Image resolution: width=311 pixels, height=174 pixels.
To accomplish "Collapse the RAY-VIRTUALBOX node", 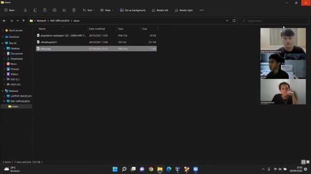I will coord(4,101).
